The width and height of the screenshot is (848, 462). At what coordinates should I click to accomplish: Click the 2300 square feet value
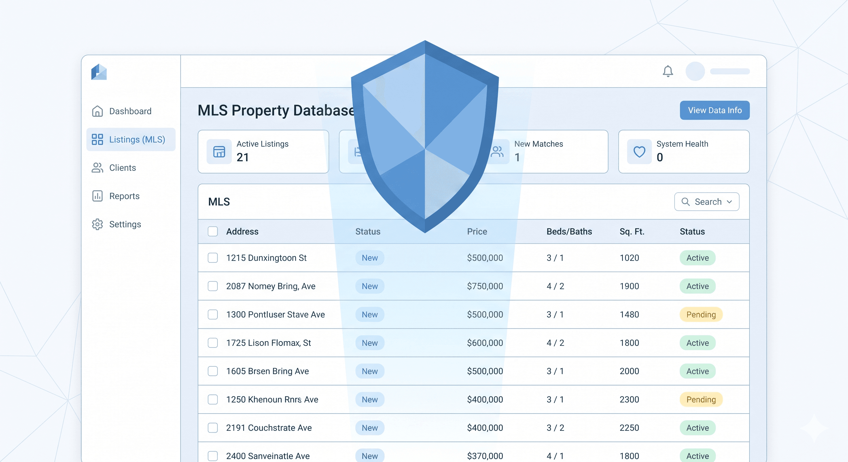point(629,399)
